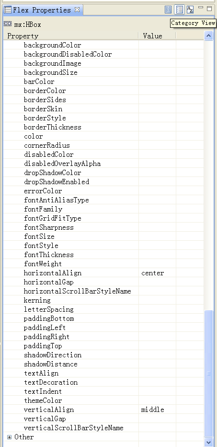Expand the Other category
This screenshot has height=447, width=217.
tap(9, 437)
